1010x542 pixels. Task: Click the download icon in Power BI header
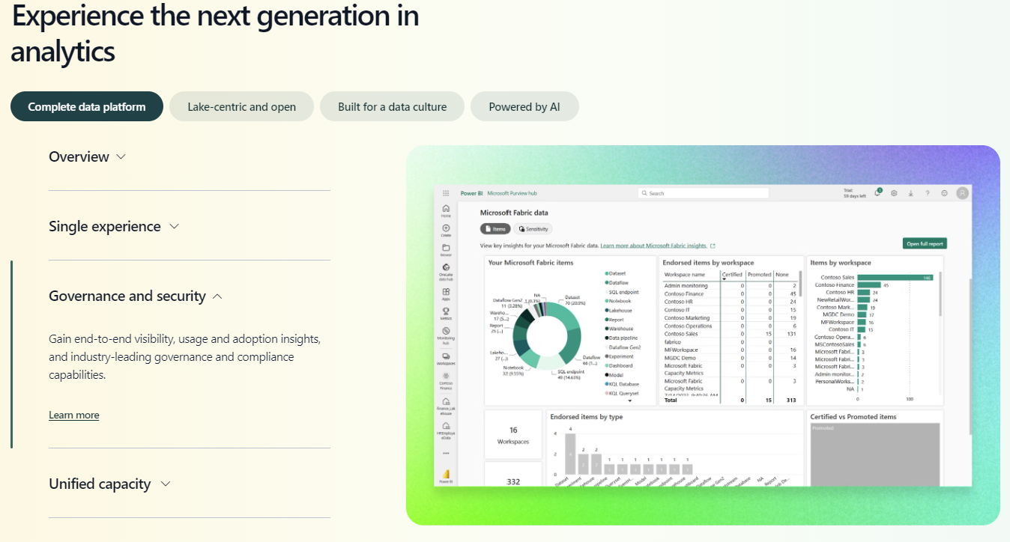pyautogui.click(x=911, y=193)
